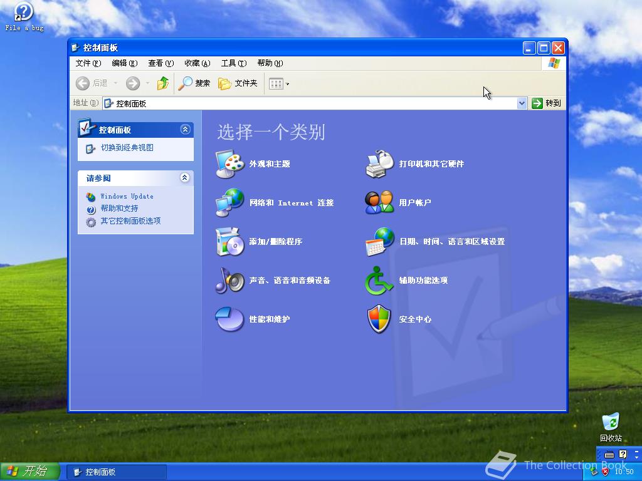Collapse the 请参阅 sidebar section
This screenshot has width=642, height=481.
[184, 178]
